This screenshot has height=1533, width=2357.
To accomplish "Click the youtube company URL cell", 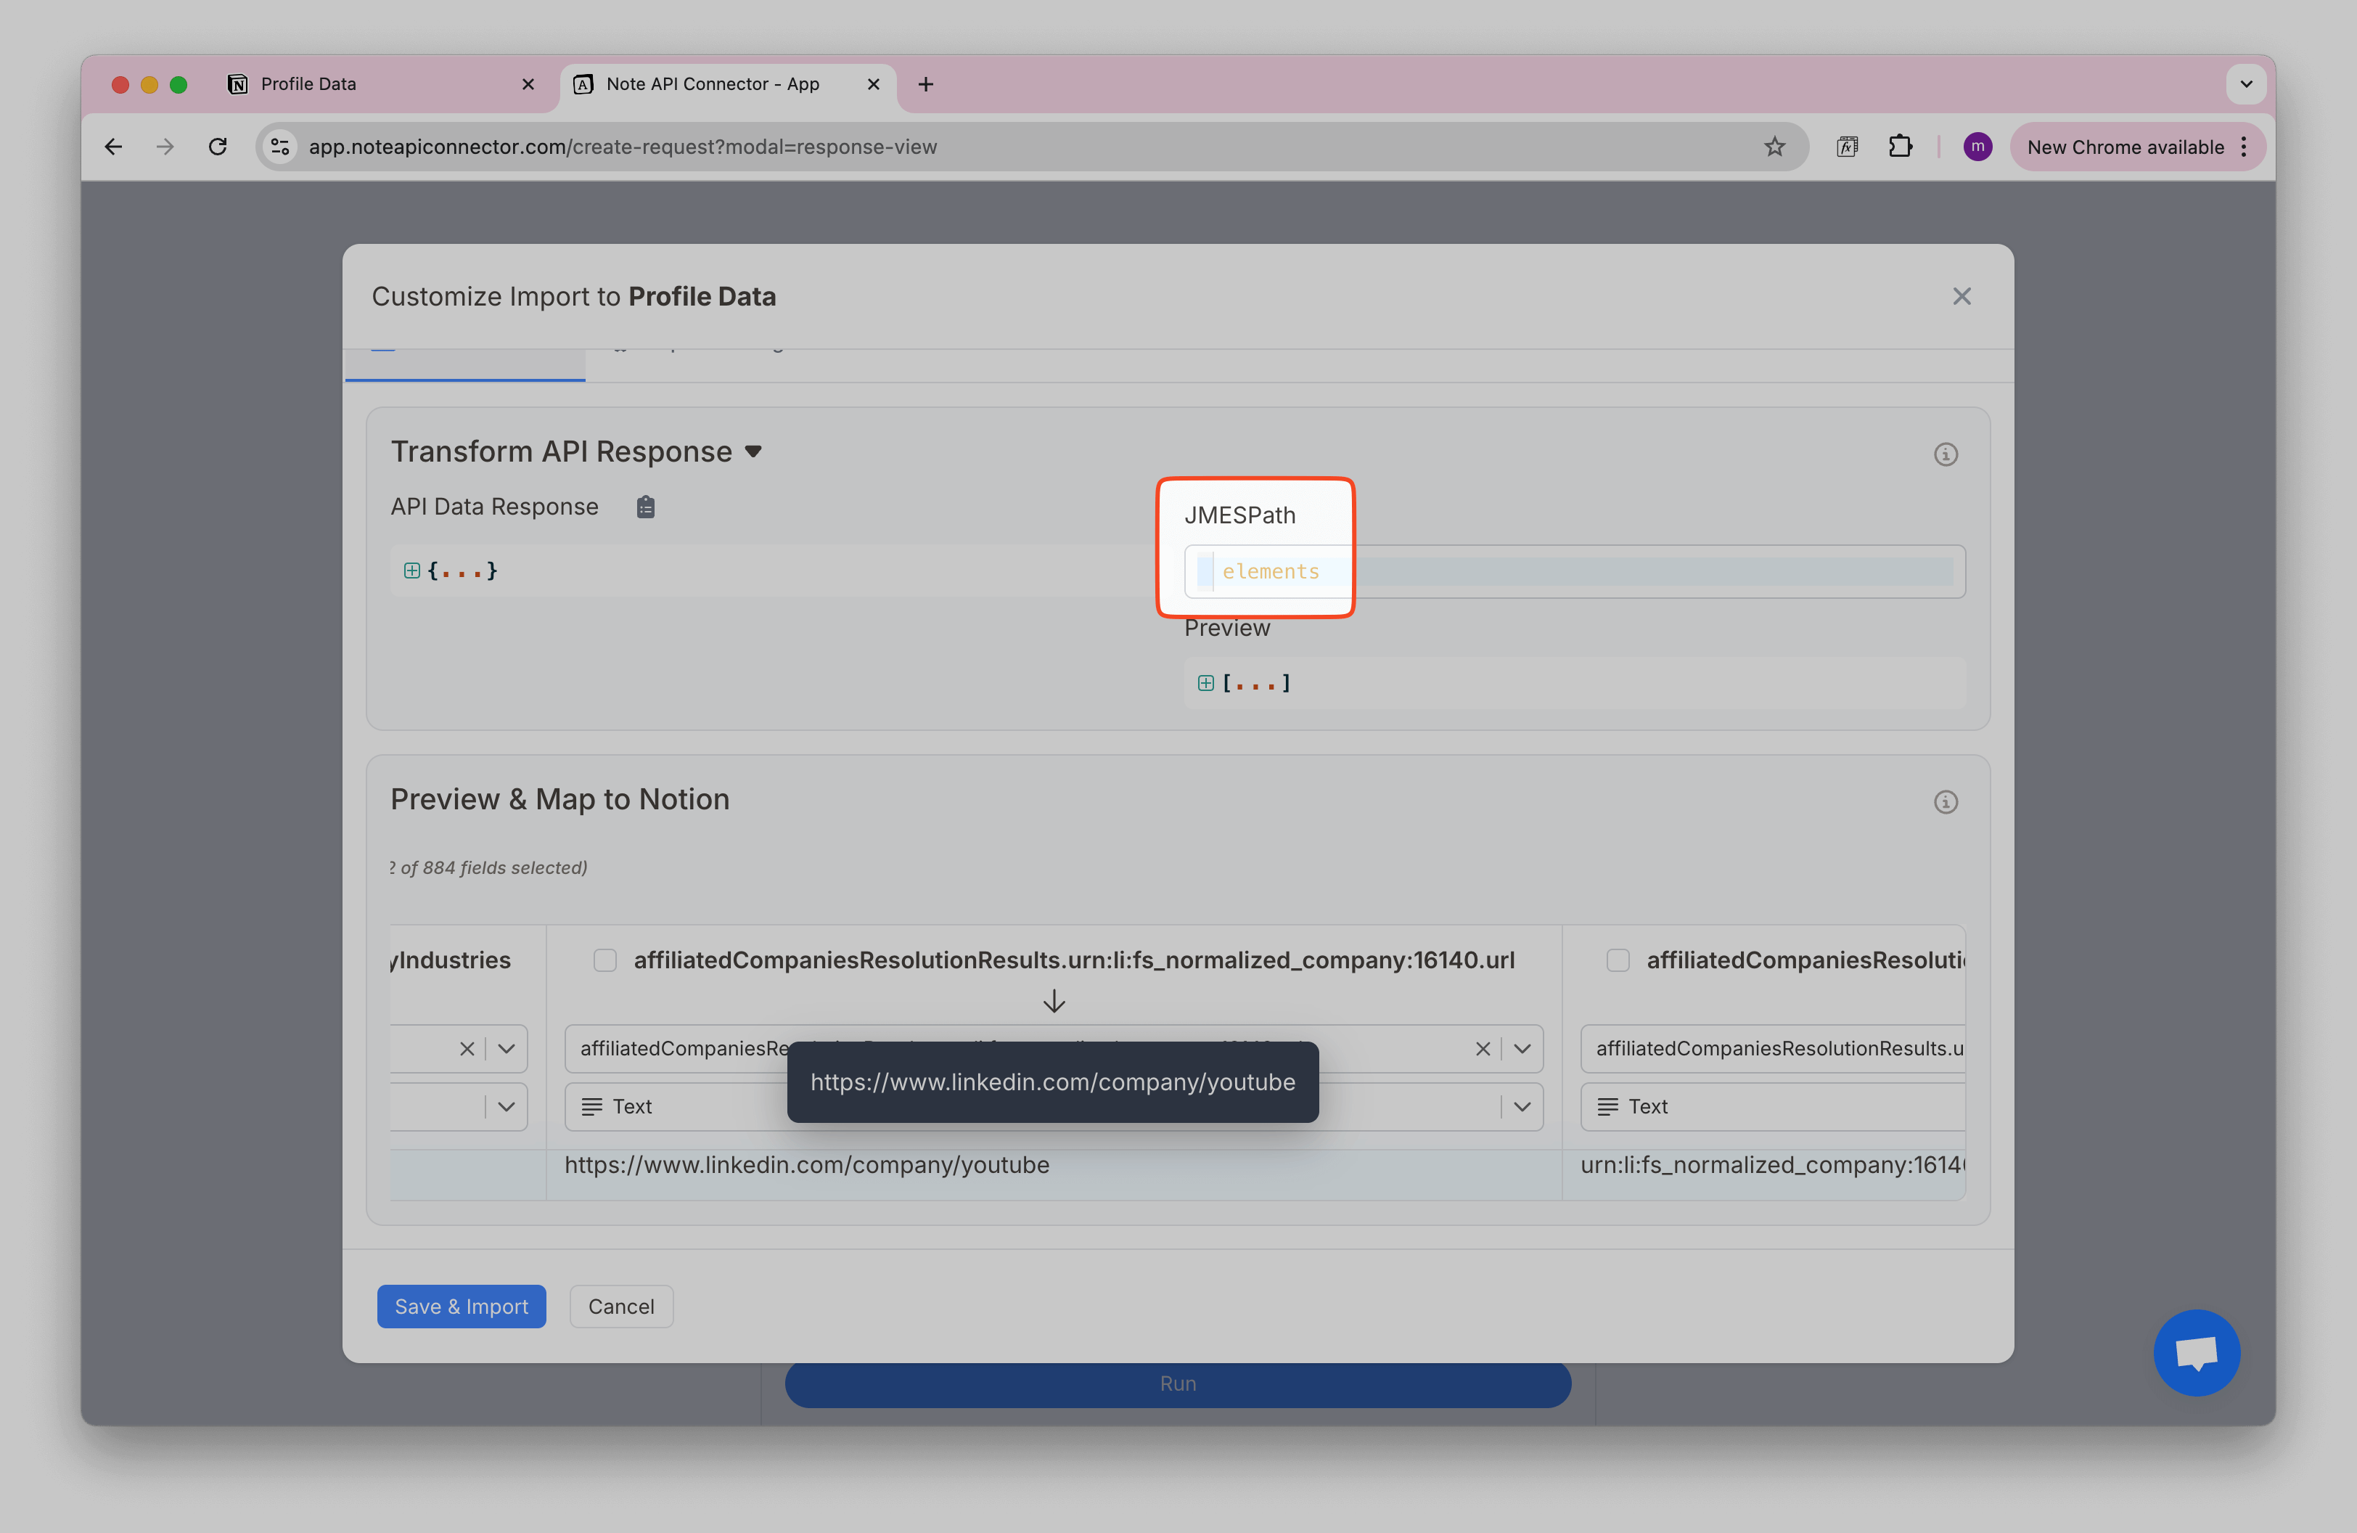I will click(x=806, y=1164).
